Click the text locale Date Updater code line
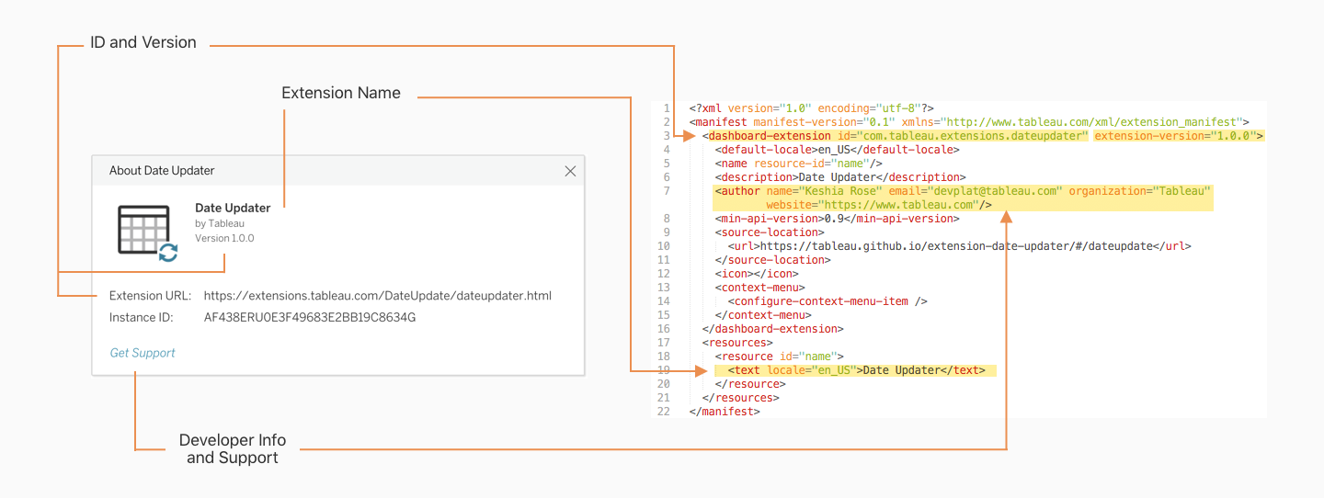1324x498 pixels. pyautogui.click(x=856, y=370)
